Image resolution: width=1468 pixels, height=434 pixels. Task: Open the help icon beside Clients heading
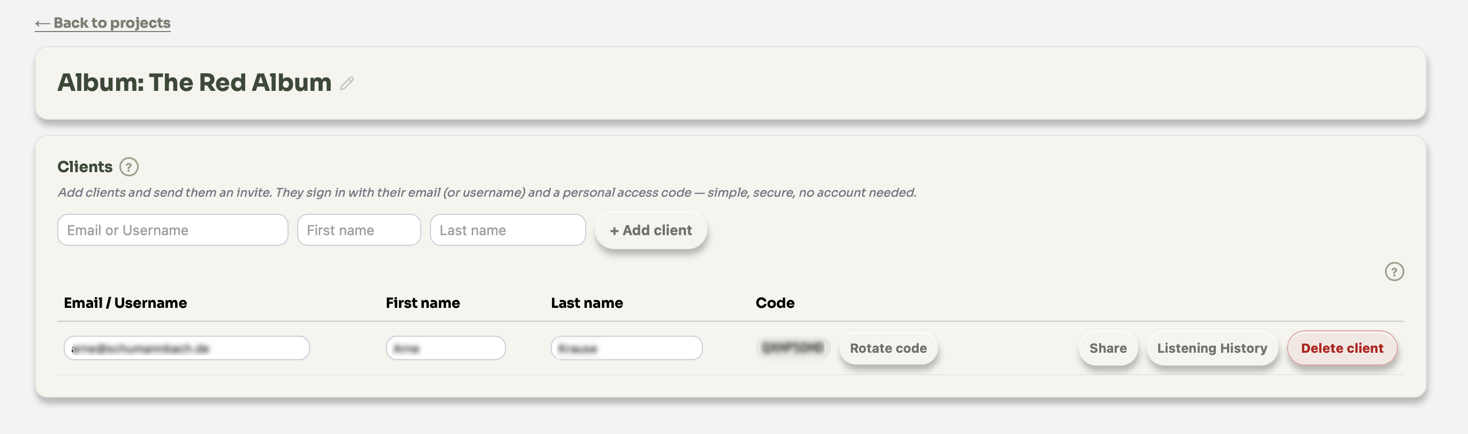(x=129, y=167)
